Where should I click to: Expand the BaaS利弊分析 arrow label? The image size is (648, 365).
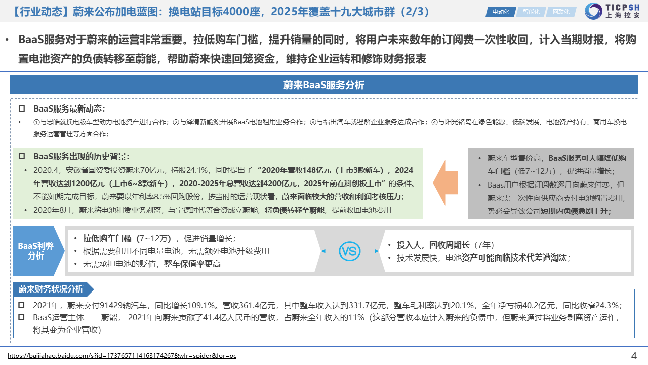[x=36, y=250]
